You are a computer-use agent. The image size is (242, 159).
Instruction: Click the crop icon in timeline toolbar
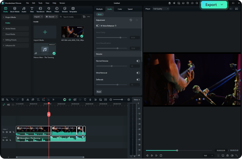[x=43, y=99]
